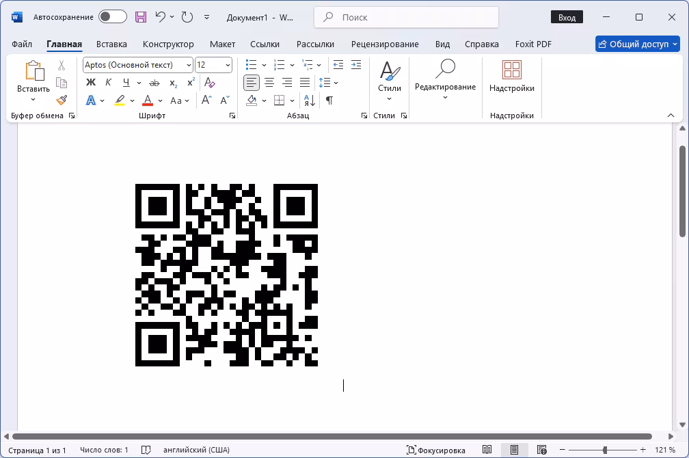Clear all formatting with the eraser icon
Image resolution: width=689 pixels, height=458 pixels.
208,82
